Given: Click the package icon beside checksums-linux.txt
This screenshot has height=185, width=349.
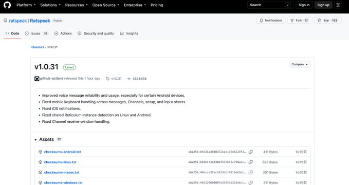Looking at the screenshot, I should 40,162.
